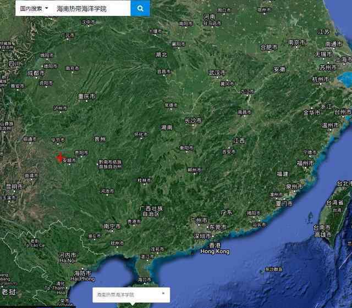Screen dimensions: 352x308
Task: Click the 台湾省 map label
Action: (334, 203)
